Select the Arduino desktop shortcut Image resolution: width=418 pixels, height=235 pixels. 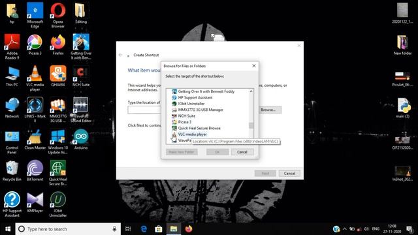point(81,140)
